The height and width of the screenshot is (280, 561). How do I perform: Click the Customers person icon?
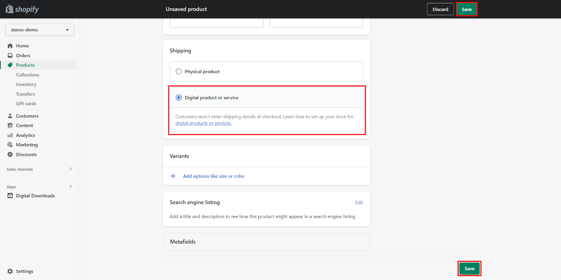[x=10, y=116]
